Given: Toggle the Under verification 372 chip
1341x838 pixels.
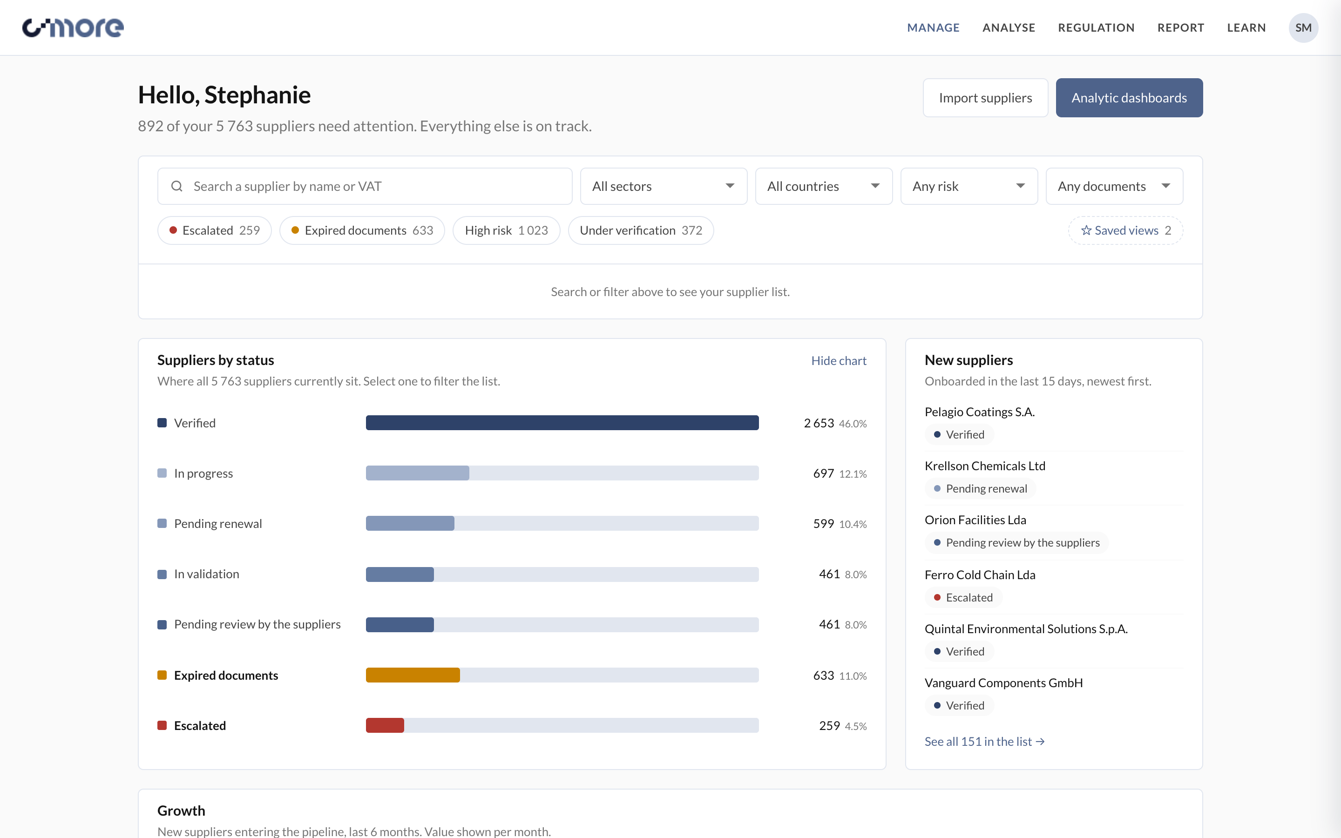Looking at the screenshot, I should click(641, 230).
